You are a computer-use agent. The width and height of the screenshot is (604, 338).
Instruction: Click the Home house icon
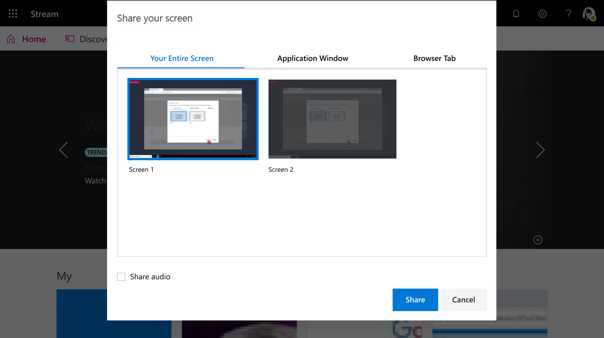pos(11,39)
